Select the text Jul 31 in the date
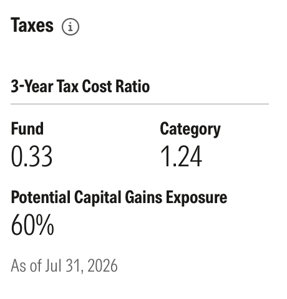 (61, 266)
